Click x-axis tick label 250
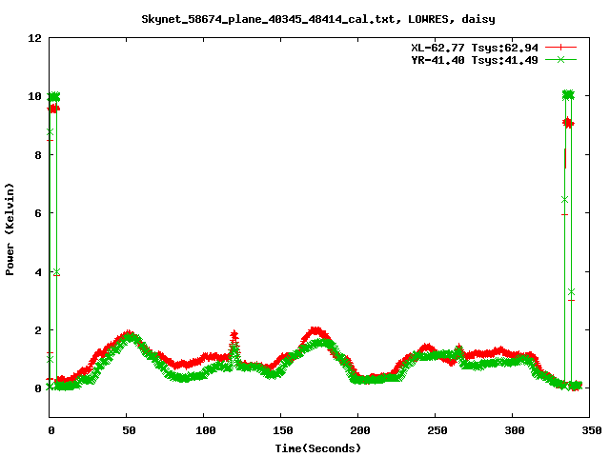 [437, 430]
